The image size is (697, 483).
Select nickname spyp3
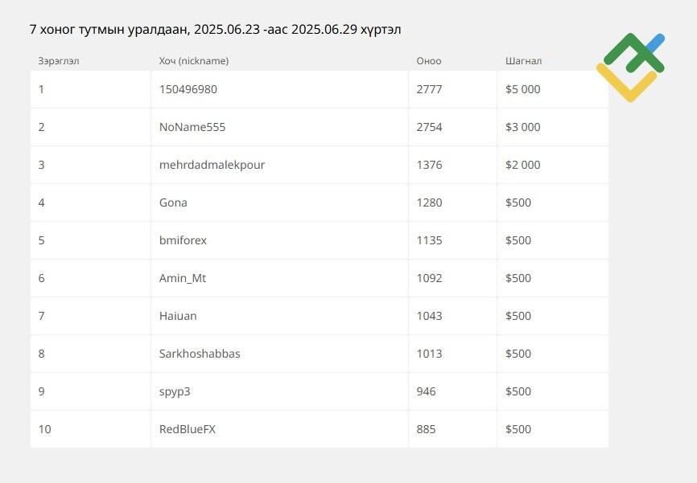point(174,391)
